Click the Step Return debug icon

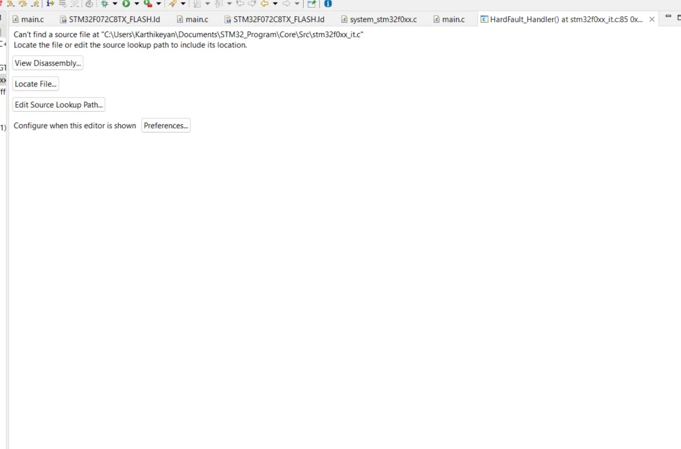click(x=35, y=3)
